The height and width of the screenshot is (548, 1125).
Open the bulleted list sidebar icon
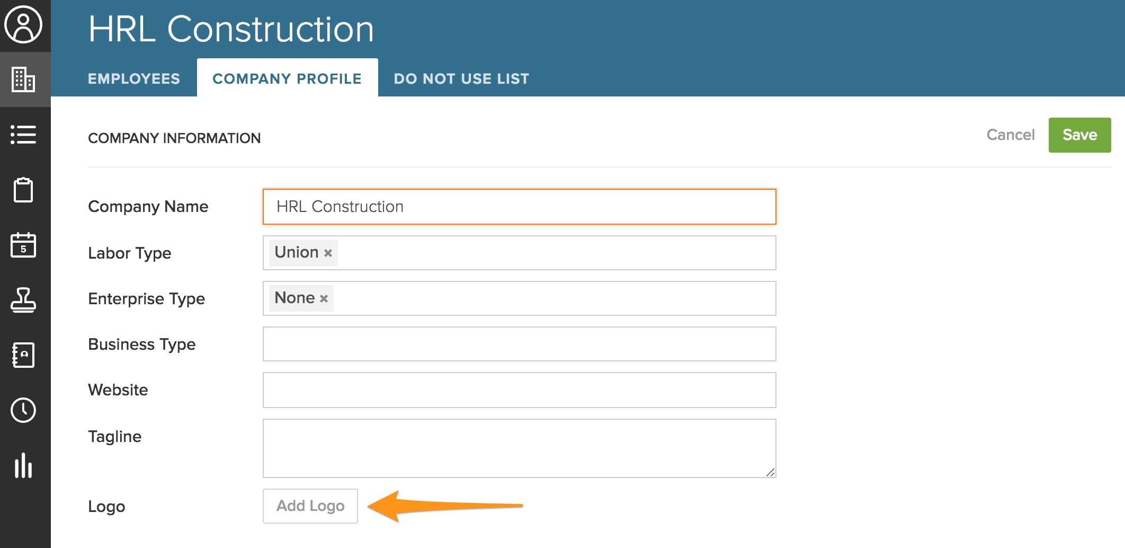(x=23, y=135)
